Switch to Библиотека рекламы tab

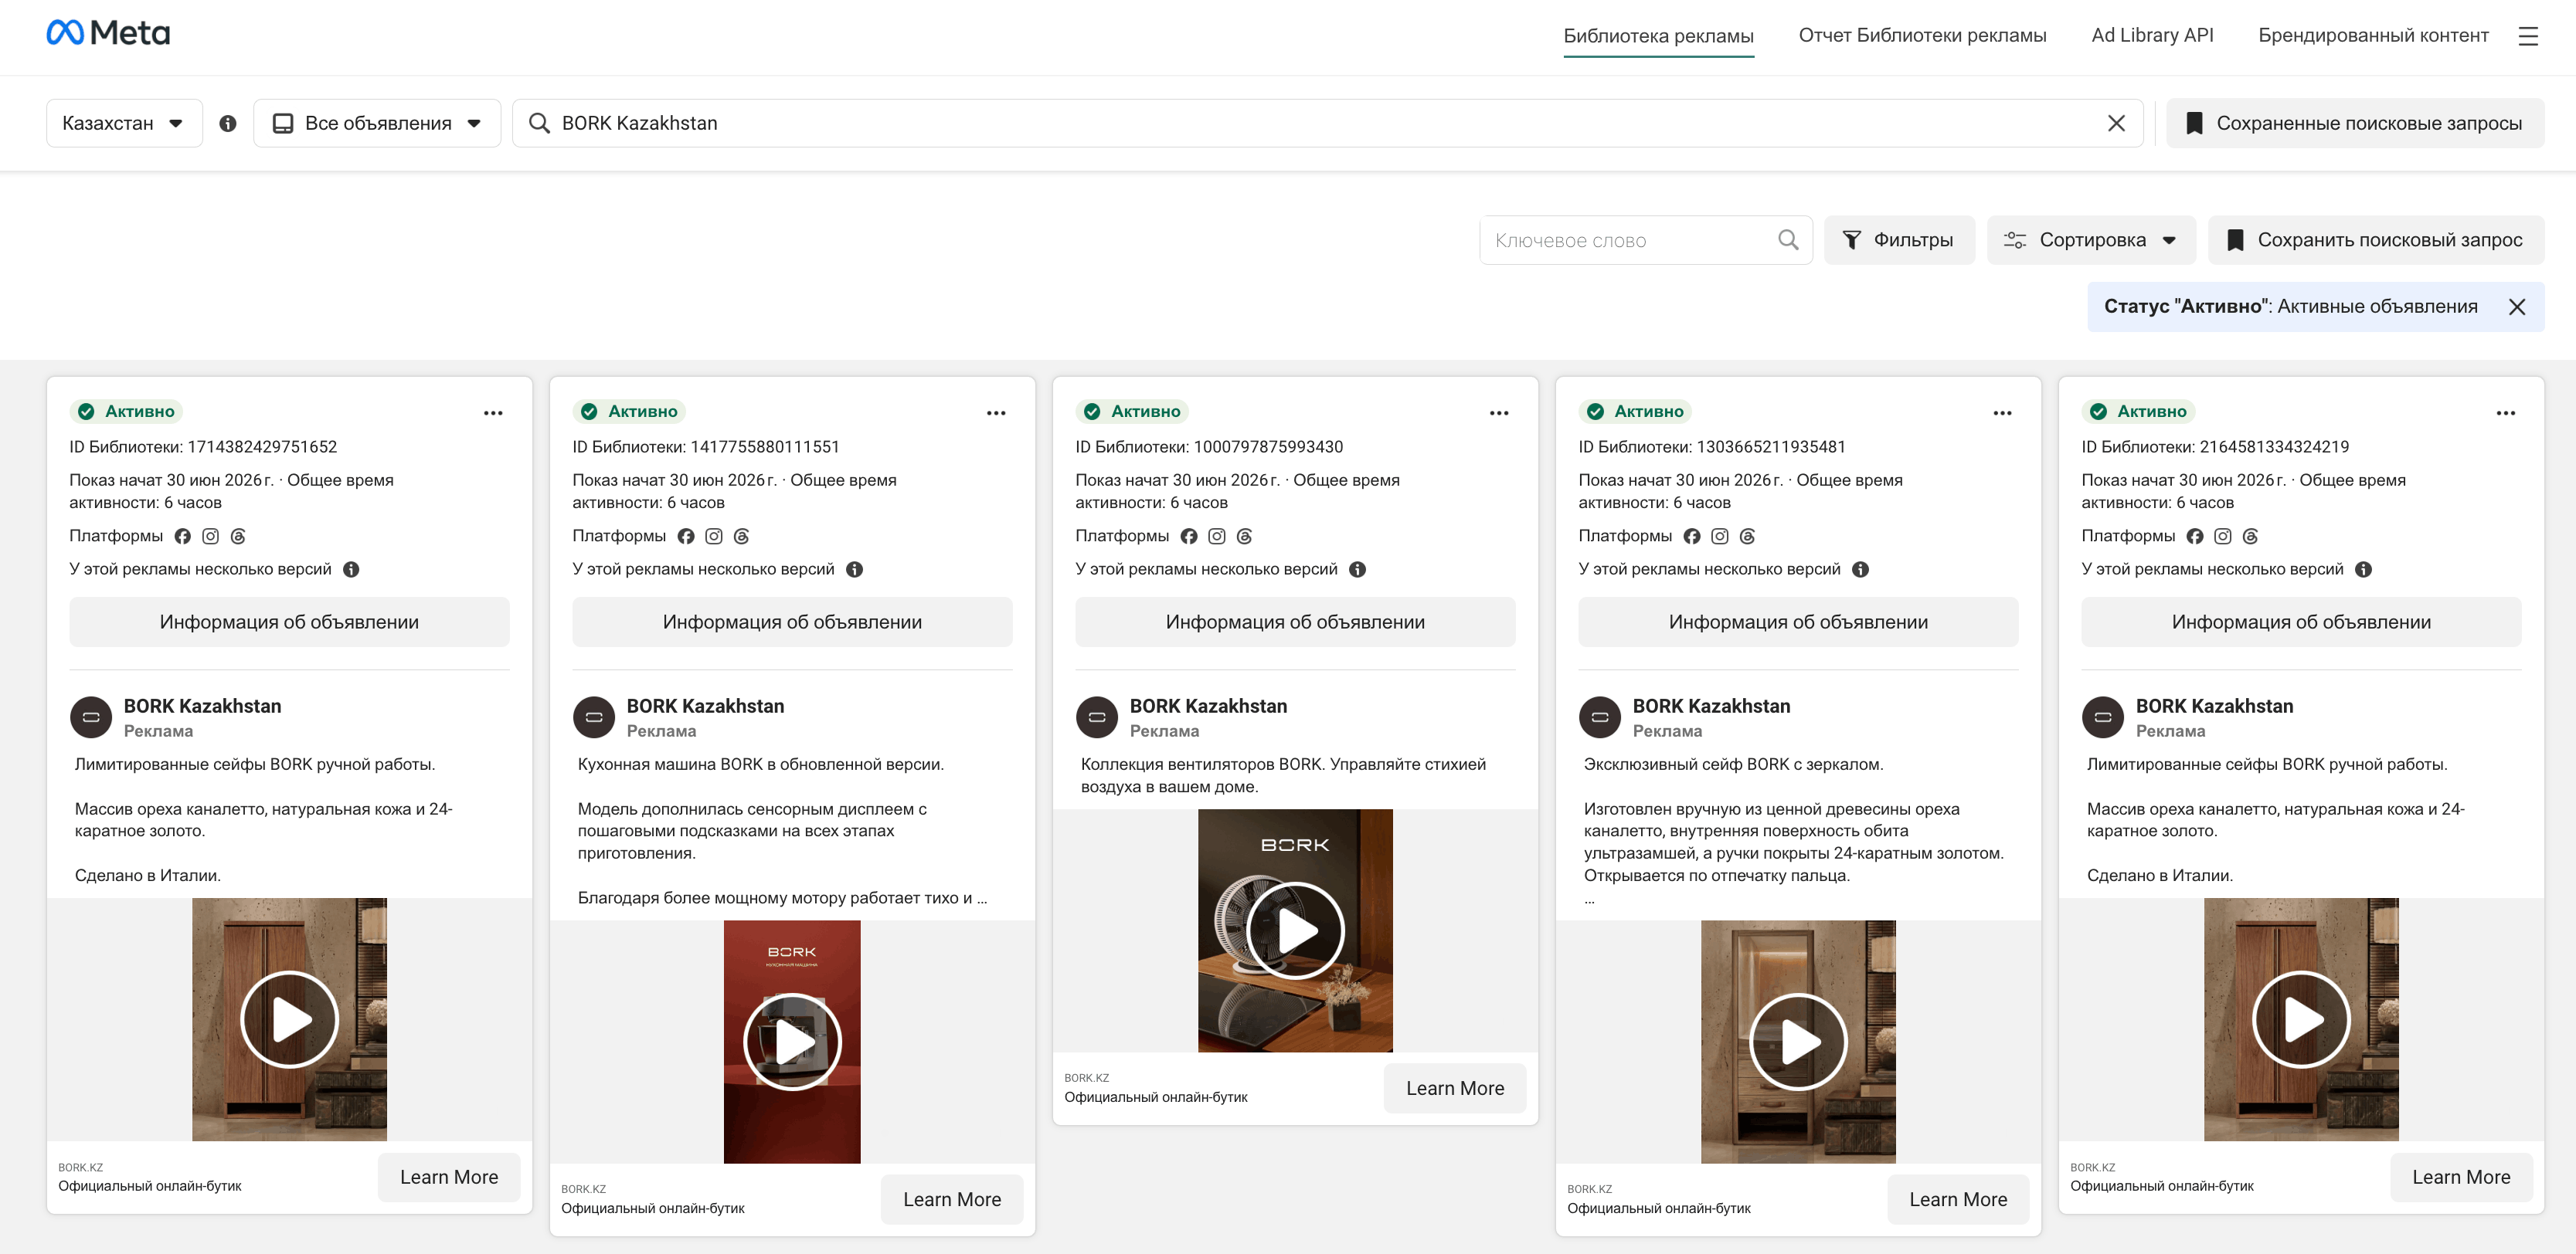coord(1658,36)
